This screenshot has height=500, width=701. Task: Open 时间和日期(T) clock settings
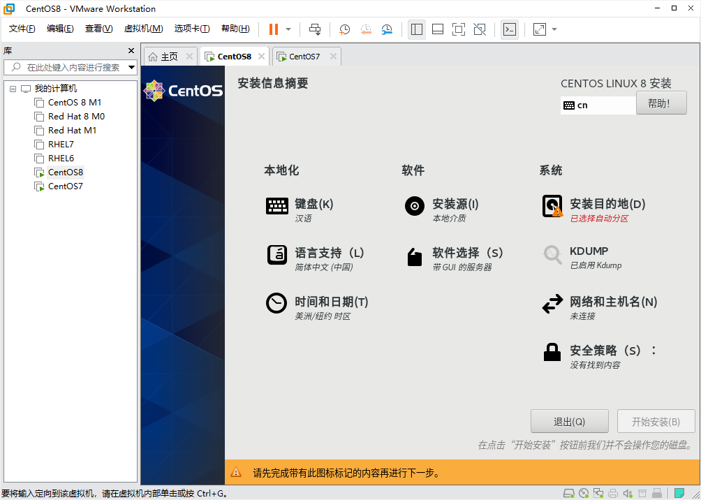tap(317, 308)
